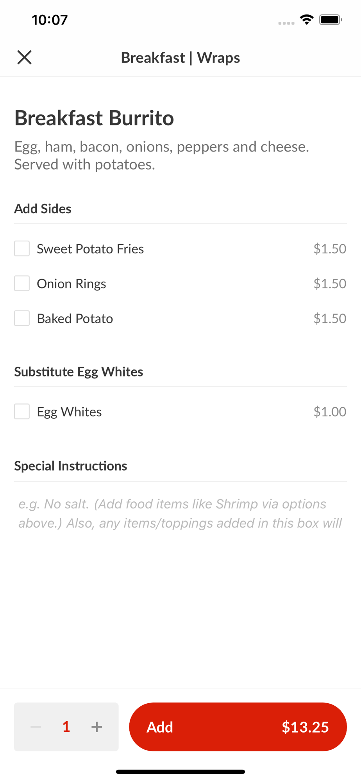Tap the Baked Potato label text
The width and height of the screenshot is (361, 781).
pyautogui.click(x=75, y=319)
